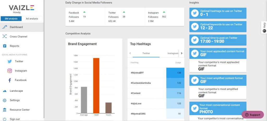267x121 pixels.
Task: Open the Help side tab
Action: pyautogui.click(x=264, y=27)
